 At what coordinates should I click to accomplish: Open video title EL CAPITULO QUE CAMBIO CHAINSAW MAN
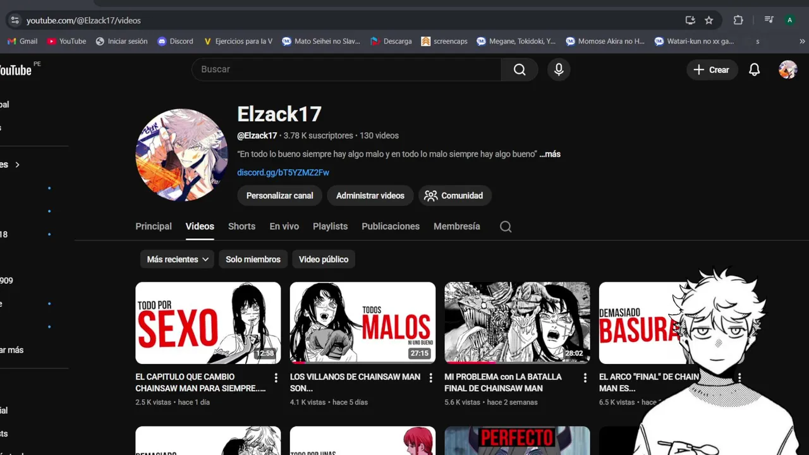(200, 382)
